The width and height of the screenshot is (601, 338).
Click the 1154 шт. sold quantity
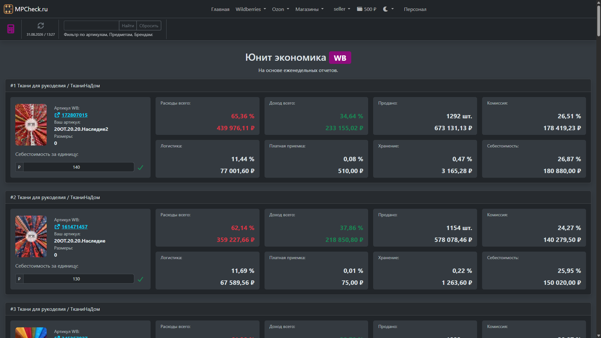coord(459,228)
